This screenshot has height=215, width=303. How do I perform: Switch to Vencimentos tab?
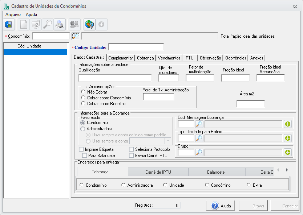click(169, 58)
